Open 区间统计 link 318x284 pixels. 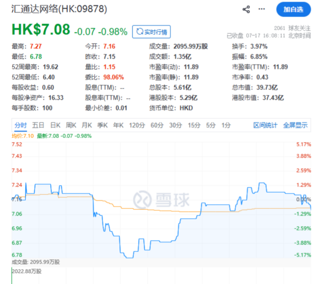[x=265, y=125]
